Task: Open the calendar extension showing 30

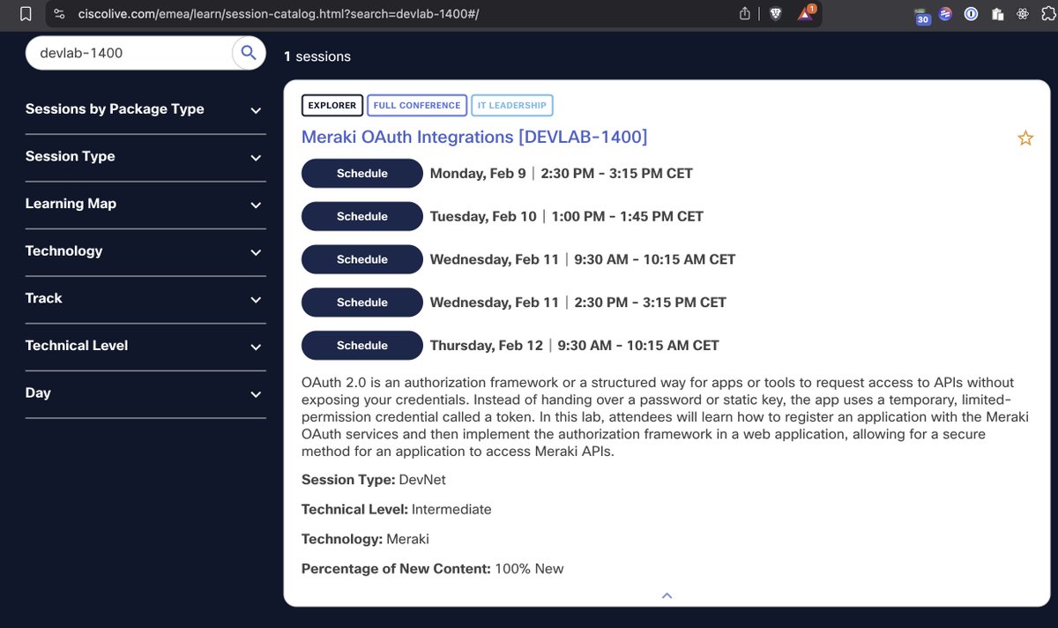Action: click(x=922, y=15)
